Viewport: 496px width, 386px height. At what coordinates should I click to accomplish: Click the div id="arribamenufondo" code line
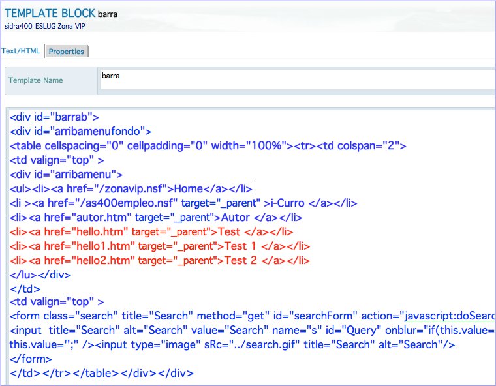(80, 131)
